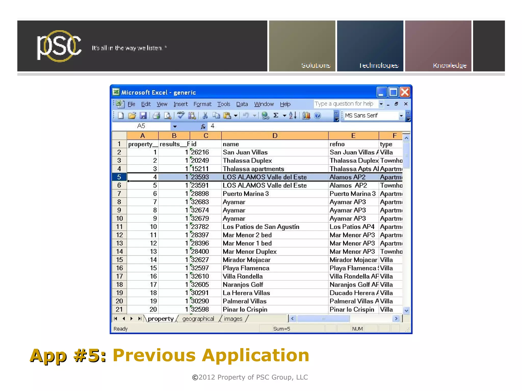Go to previous sheet tab arrow
Screen dimensions: 522x391
124,318
